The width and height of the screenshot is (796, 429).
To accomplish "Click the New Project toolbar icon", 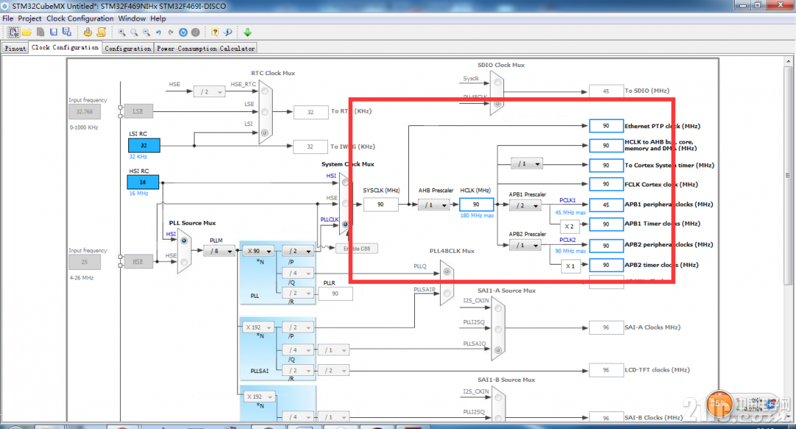I will [14, 32].
